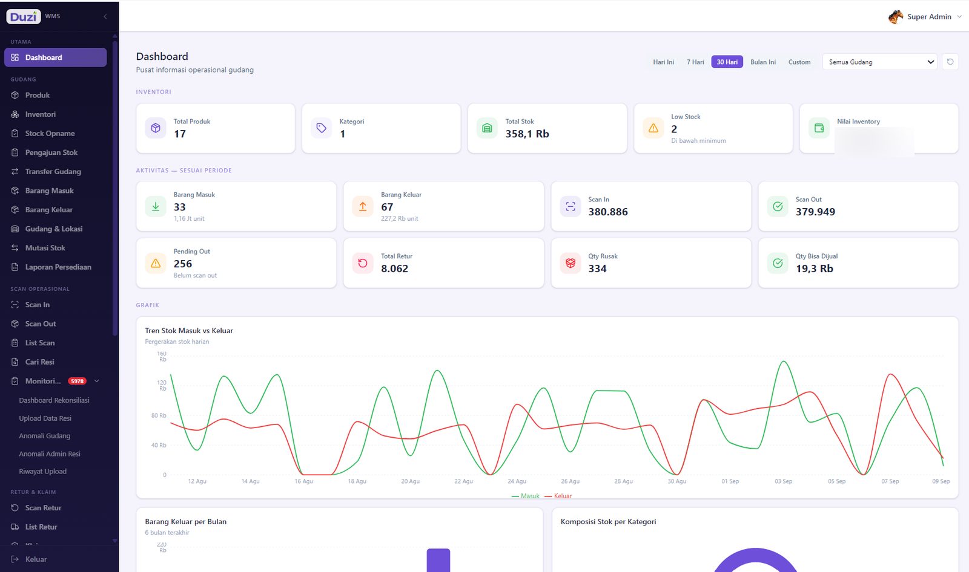Click the Scan Out card checkmark icon
This screenshot has width=969, height=572.
point(778,206)
